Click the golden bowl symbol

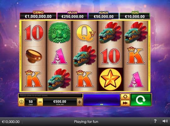pos(34,56)
